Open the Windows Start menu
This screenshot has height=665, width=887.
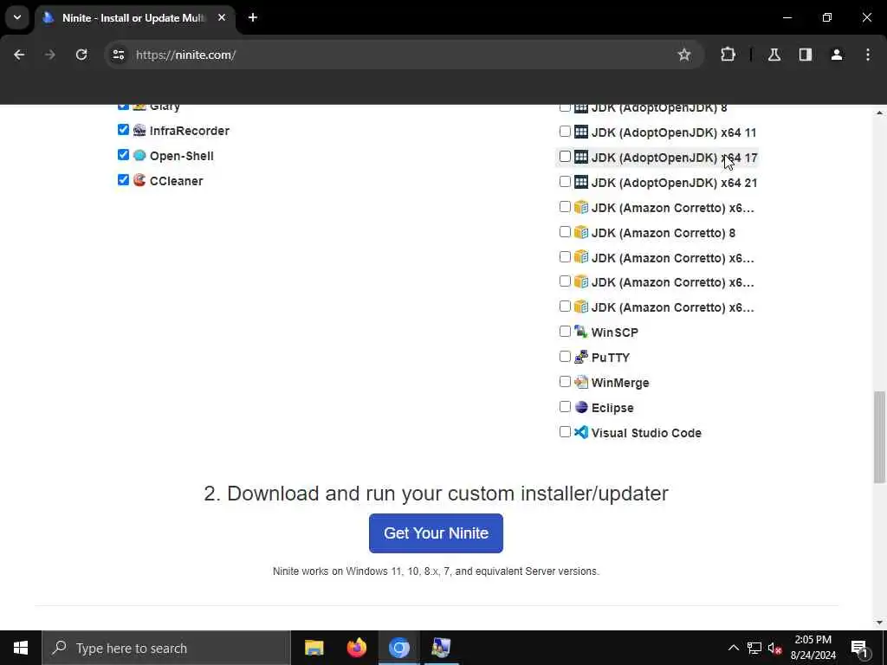click(21, 648)
